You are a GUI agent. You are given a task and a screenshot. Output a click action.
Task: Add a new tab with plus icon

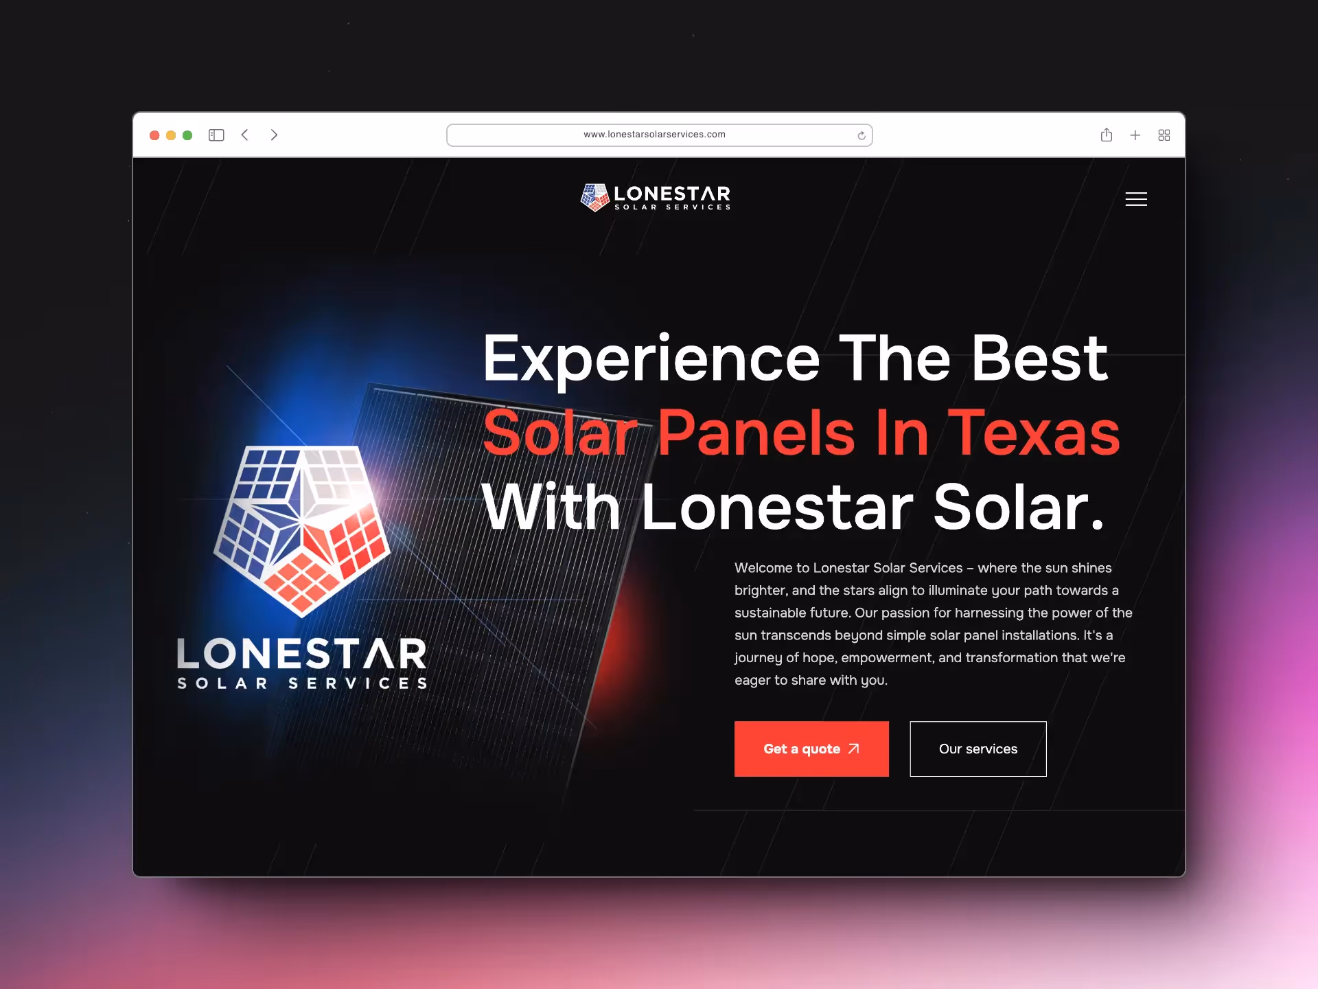pyautogui.click(x=1135, y=135)
